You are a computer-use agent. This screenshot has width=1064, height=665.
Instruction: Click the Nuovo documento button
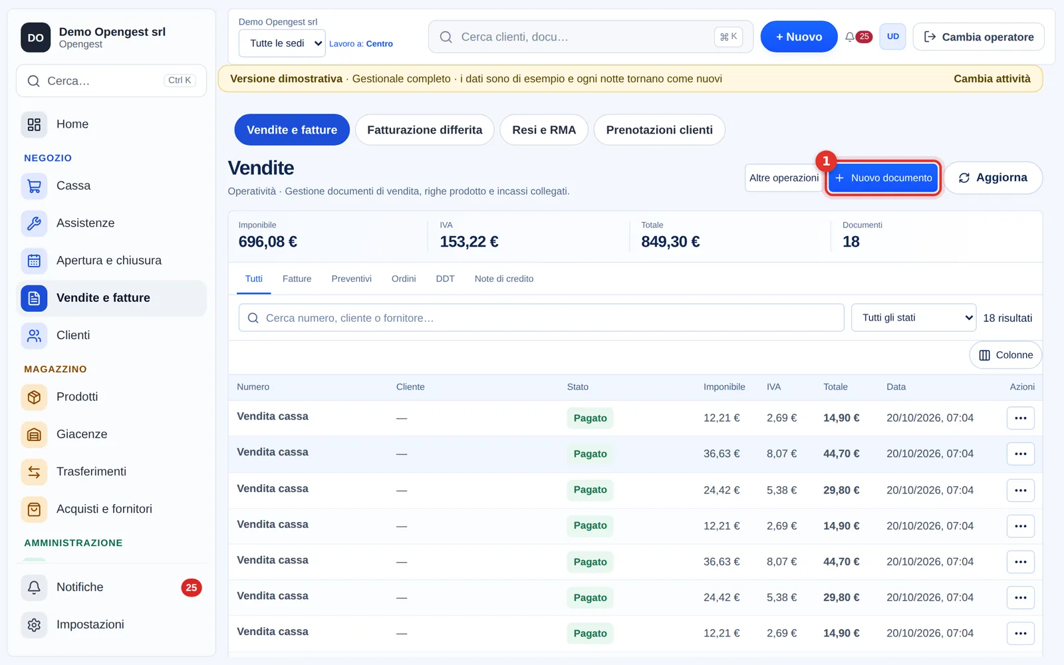(x=883, y=178)
